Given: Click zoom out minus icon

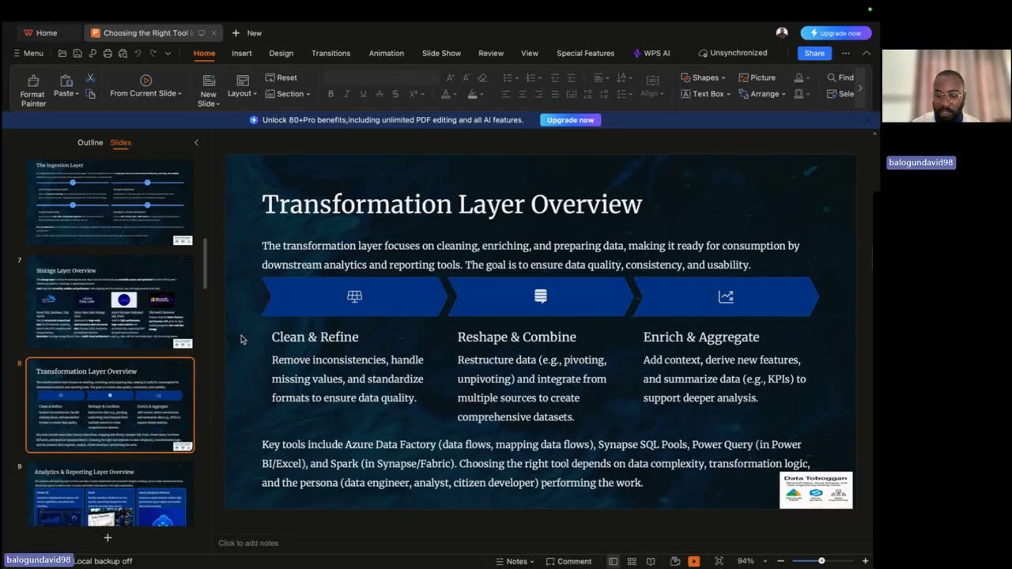Looking at the screenshot, I should click(x=780, y=561).
